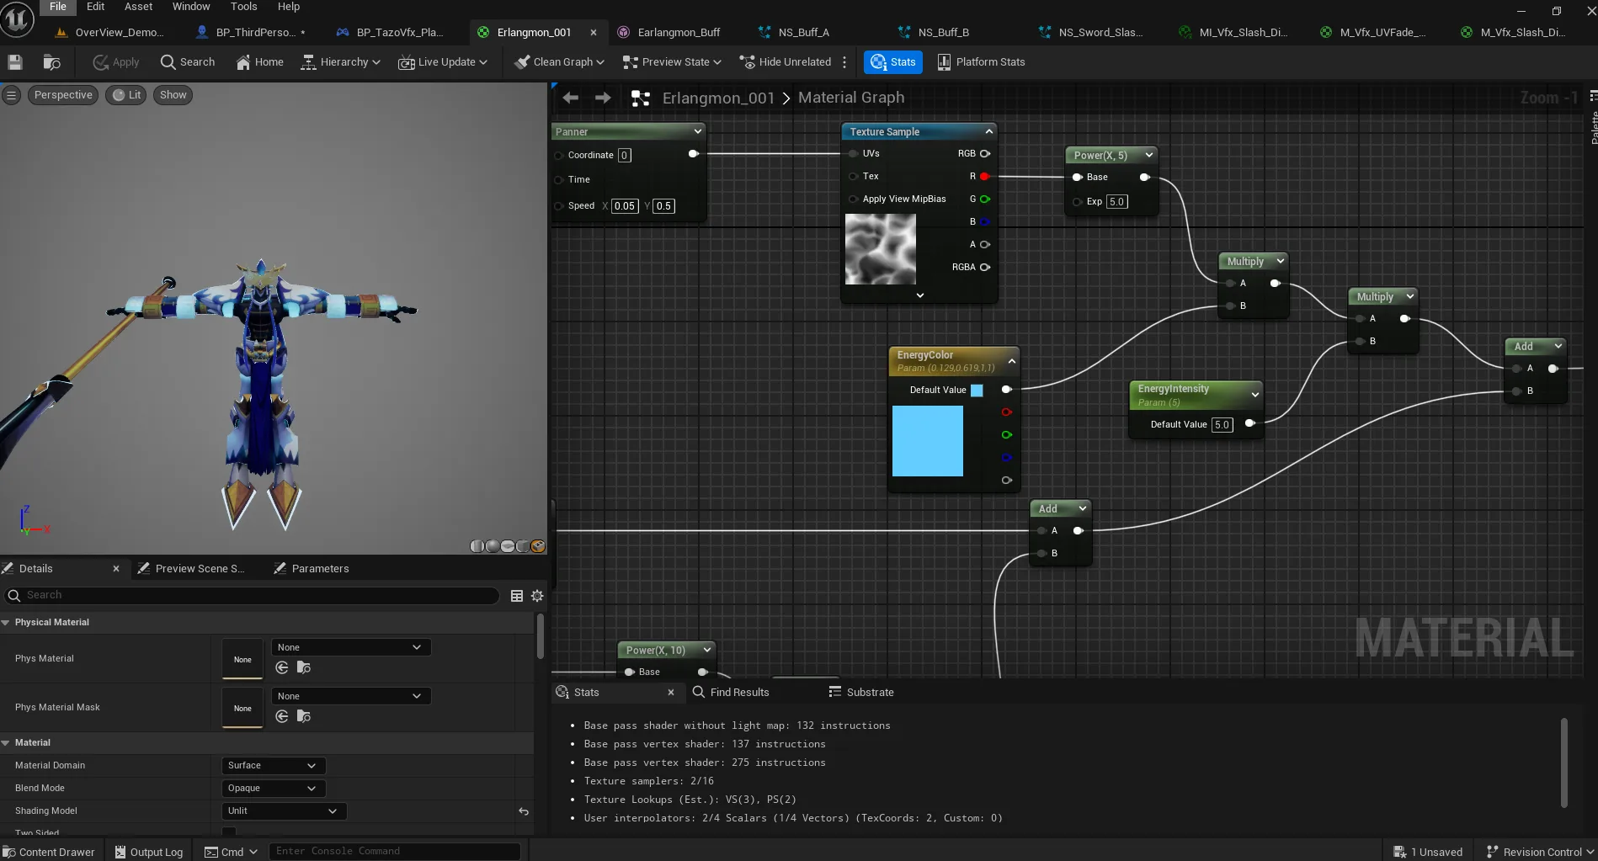
Task: Open the Hierarchy dropdown
Action: point(340,62)
